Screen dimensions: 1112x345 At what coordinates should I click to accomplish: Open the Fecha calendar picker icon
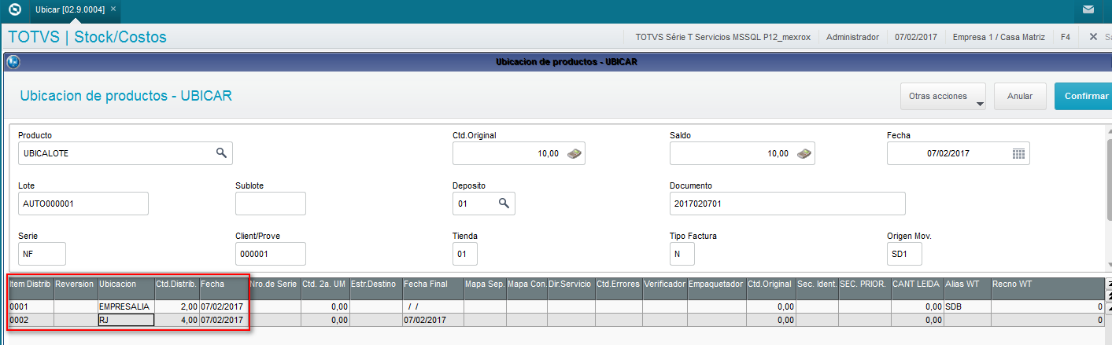(1018, 153)
